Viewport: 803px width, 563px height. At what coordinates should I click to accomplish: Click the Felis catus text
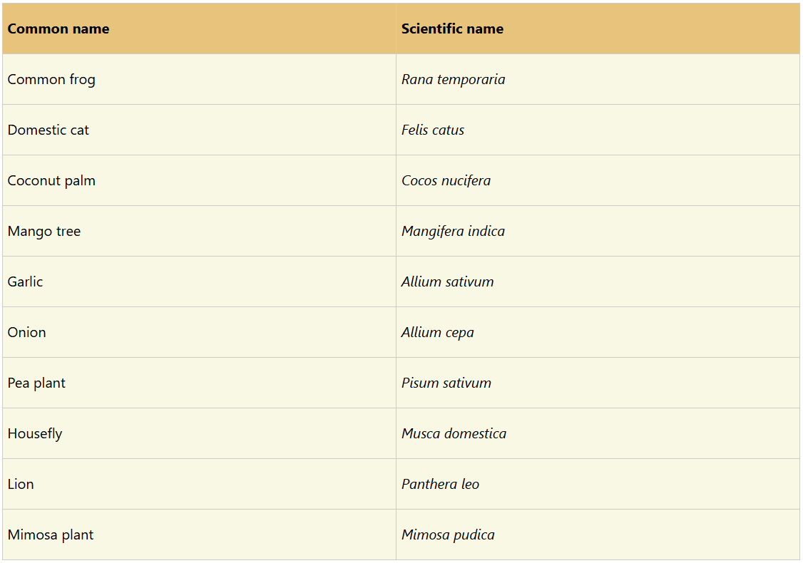tap(433, 130)
